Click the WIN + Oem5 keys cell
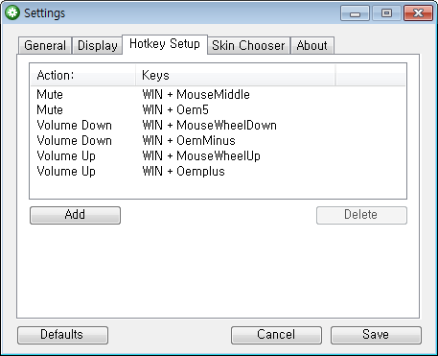 pos(175,109)
